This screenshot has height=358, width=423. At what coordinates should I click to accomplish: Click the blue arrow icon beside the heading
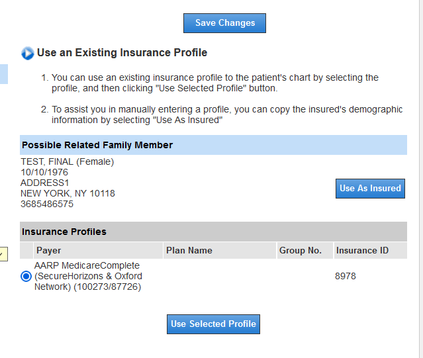28,53
